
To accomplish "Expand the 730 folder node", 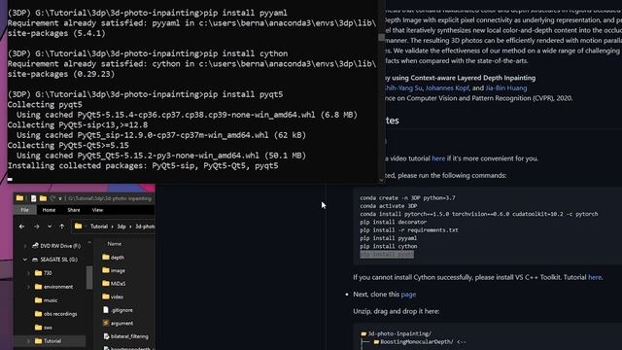I will pyautogui.click(x=28, y=273).
